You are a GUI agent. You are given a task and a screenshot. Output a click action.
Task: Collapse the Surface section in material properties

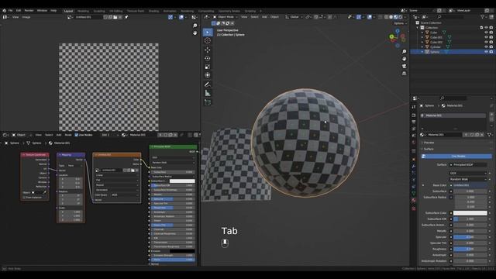tap(429, 149)
